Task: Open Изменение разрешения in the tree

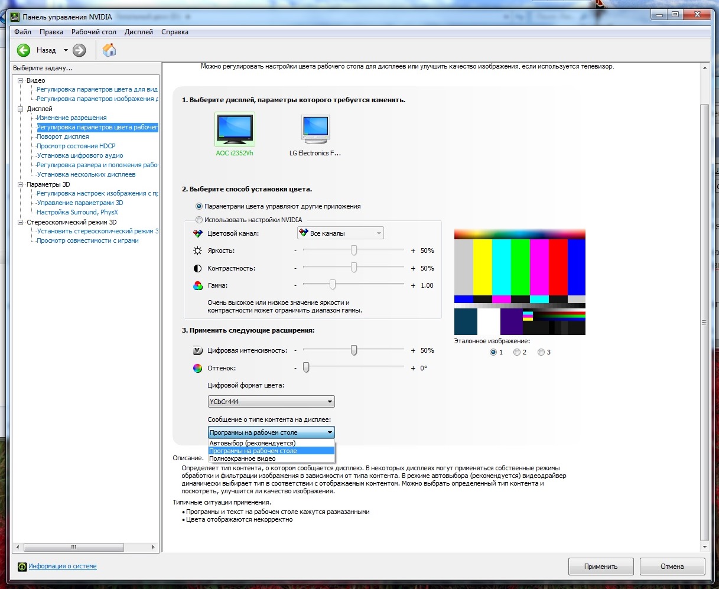Action: [71, 118]
